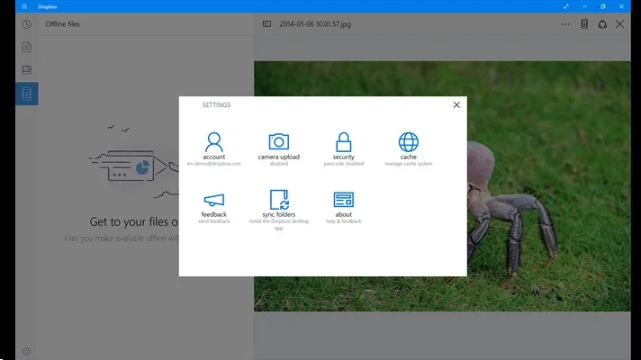Open camera upload settings
Image resolution: width=641 pixels, height=360 pixels.
point(279,142)
